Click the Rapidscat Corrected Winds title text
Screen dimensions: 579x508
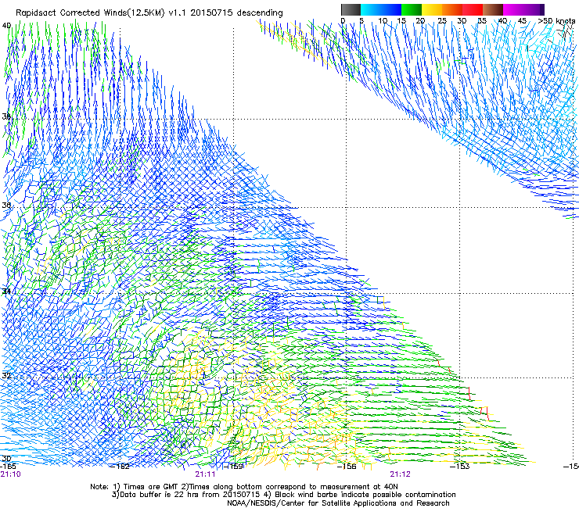pyautogui.click(x=149, y=13)
